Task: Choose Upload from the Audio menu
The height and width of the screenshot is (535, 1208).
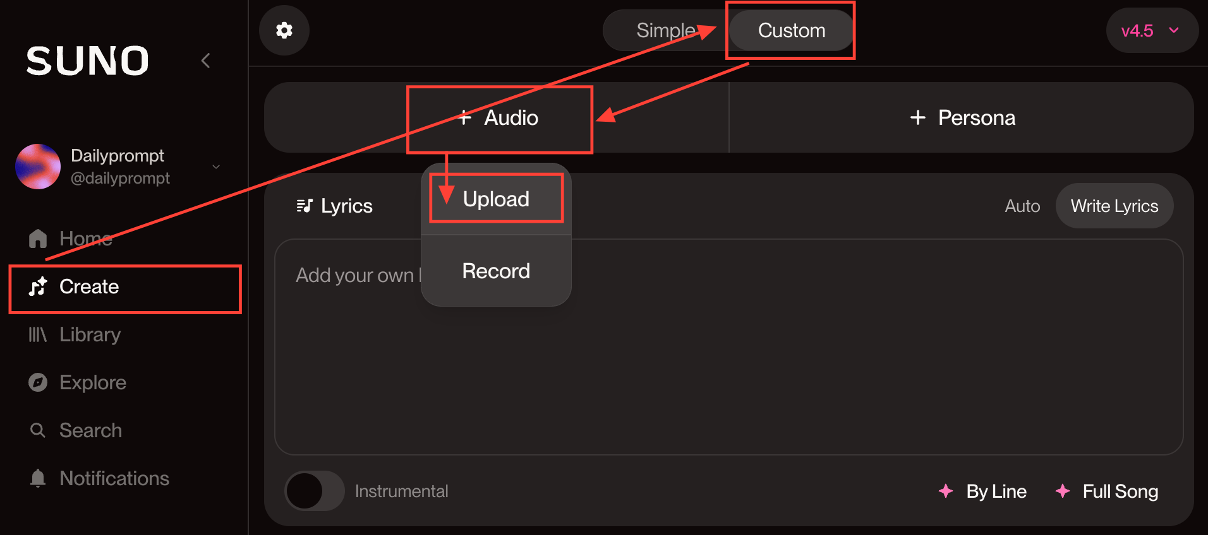Action: coord(496,199)
